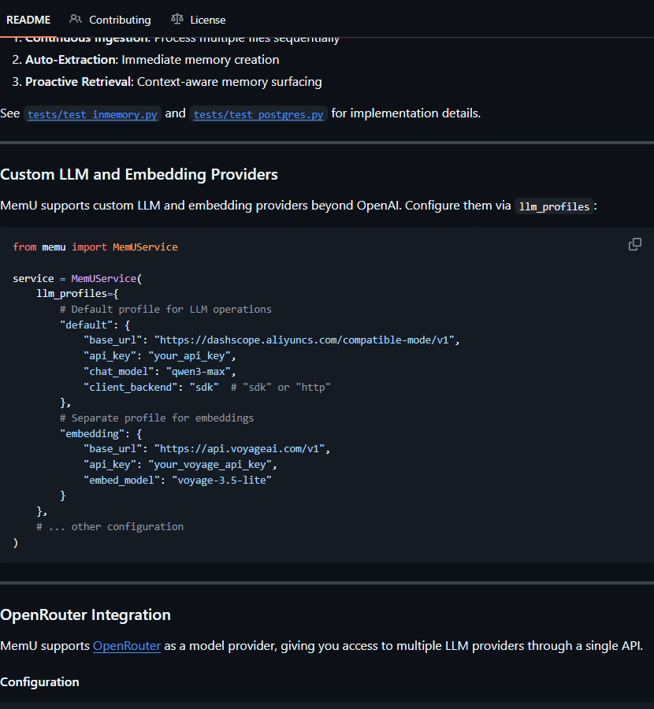The image size is (654, 709).
Task: Follow the OpenRouter link
Action: 127,646
